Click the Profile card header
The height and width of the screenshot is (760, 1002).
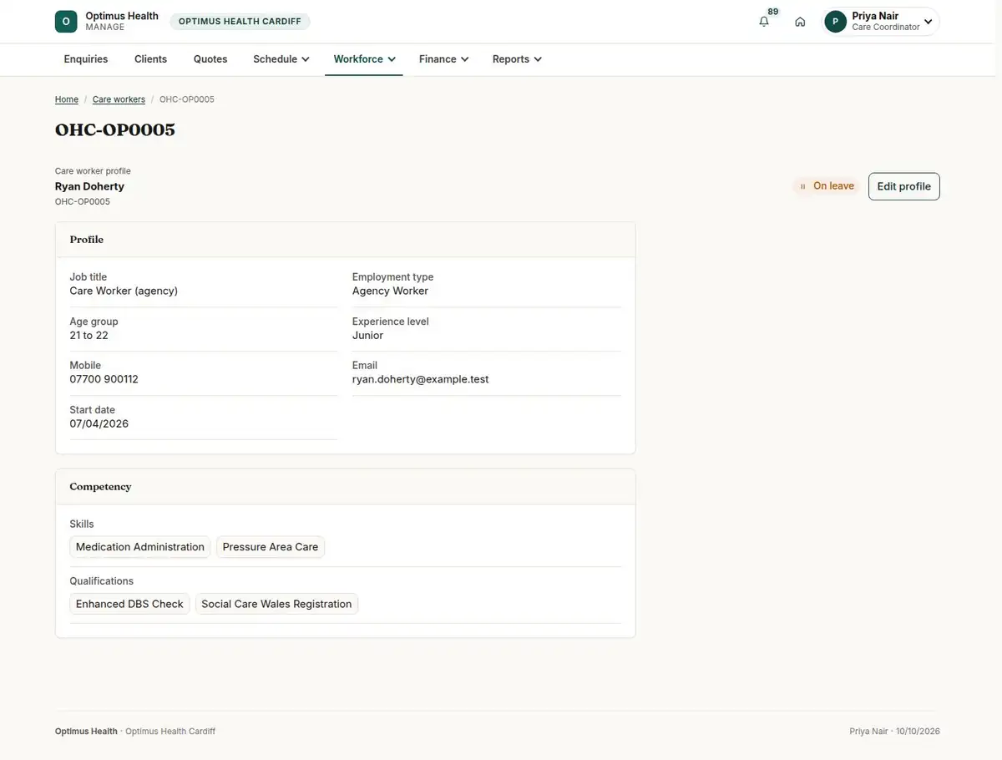pos(346,240)
